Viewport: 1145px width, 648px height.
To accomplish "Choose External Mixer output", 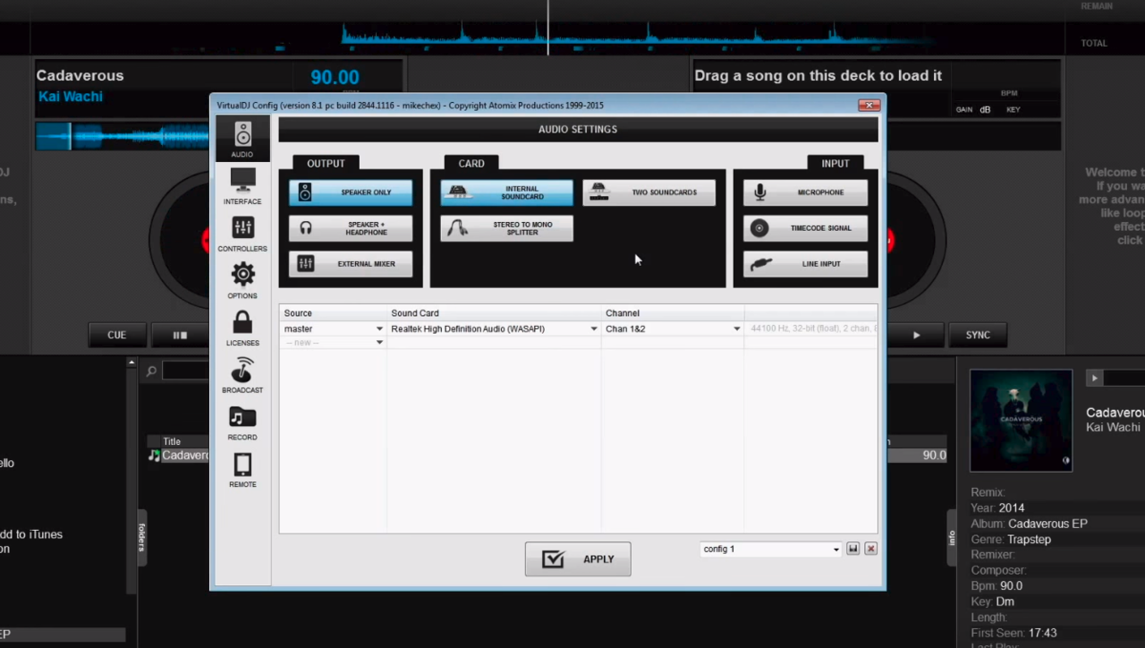I will [351, 264].
